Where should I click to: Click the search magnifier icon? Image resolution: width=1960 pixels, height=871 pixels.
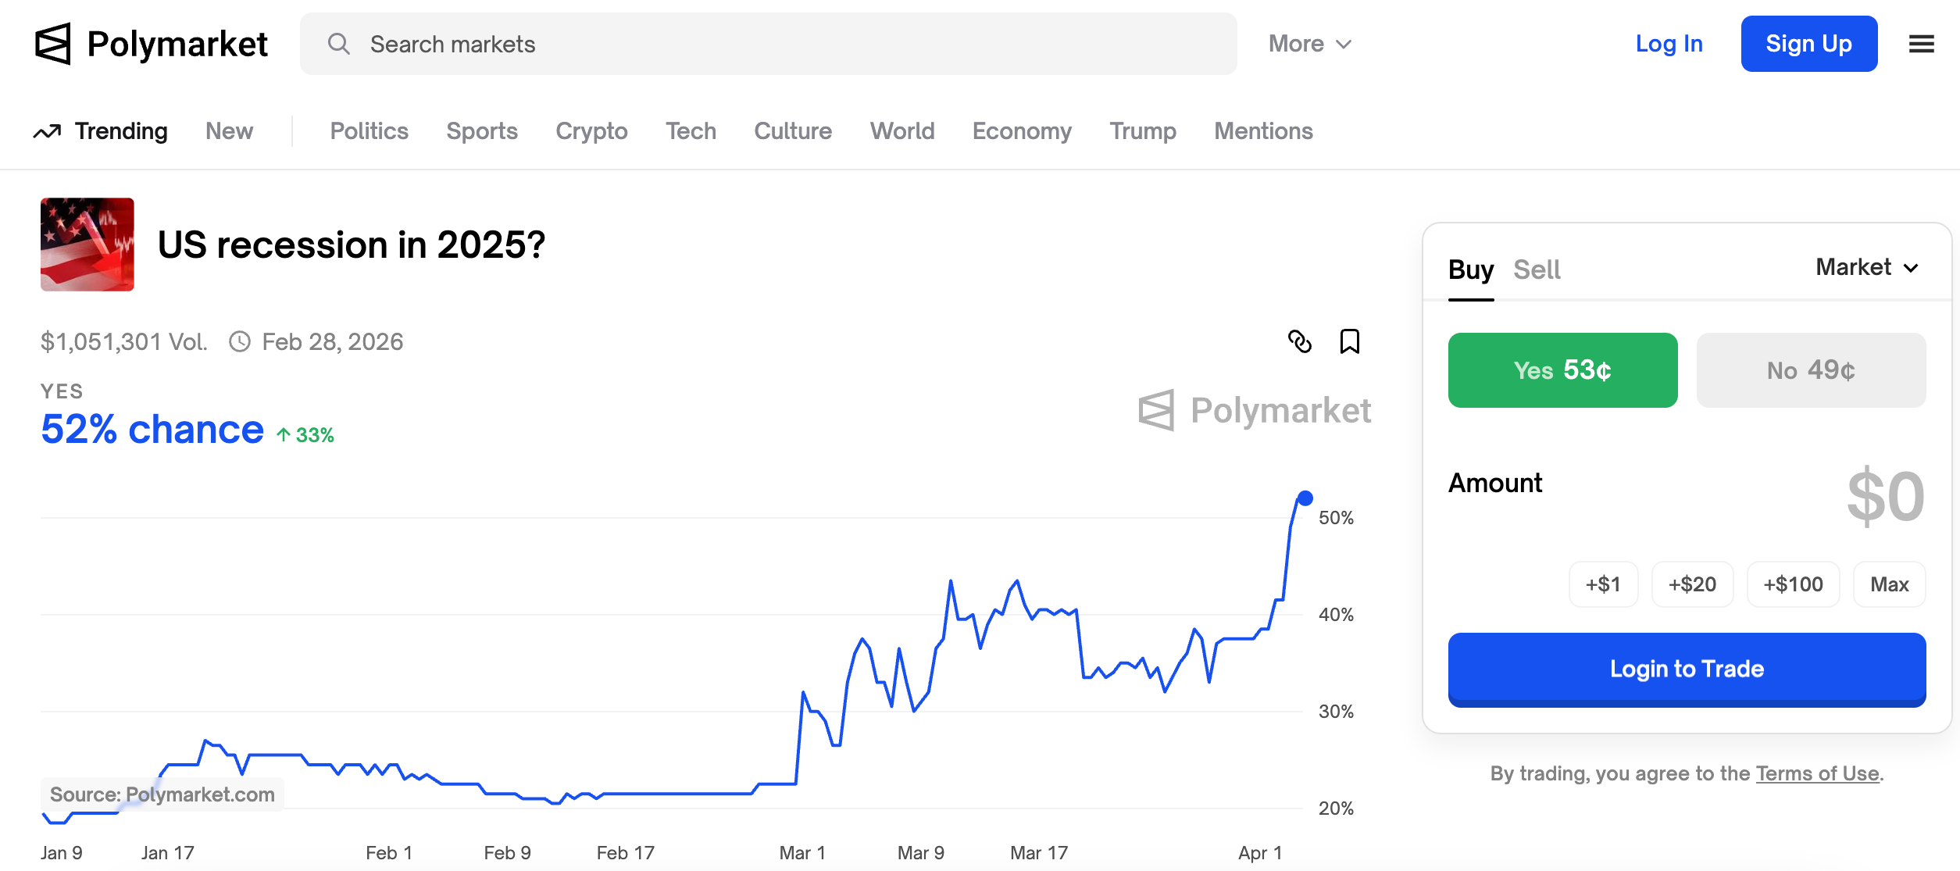point(339,45)
